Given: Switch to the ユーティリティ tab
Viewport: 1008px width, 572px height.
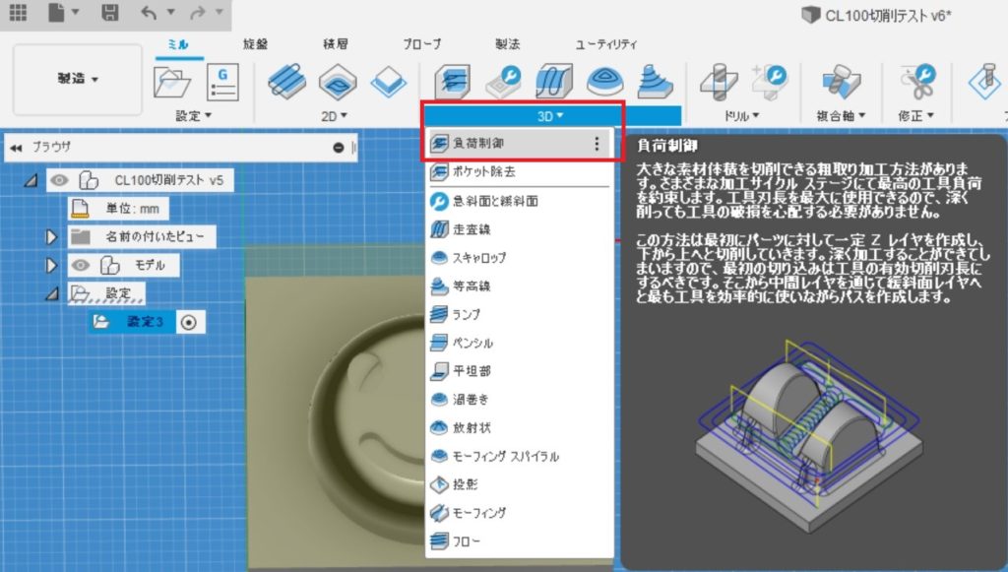Looking at the screenshot, I should pos(605,44).
